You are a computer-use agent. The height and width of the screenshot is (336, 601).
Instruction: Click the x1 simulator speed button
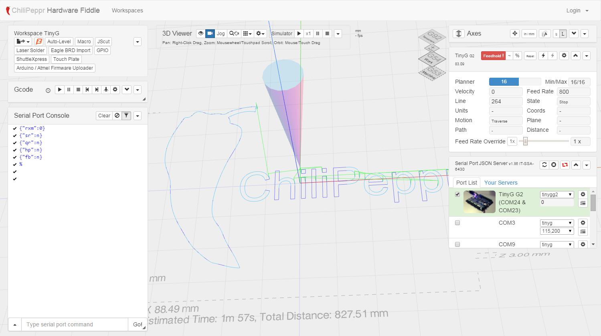(308, 34)
